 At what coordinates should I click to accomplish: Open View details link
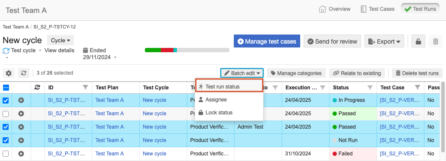coord(60,51)
